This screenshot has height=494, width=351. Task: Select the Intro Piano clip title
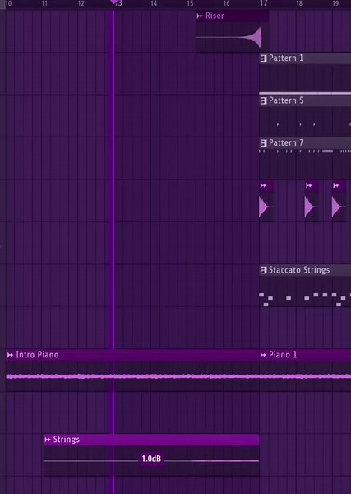tap(37, 355)
